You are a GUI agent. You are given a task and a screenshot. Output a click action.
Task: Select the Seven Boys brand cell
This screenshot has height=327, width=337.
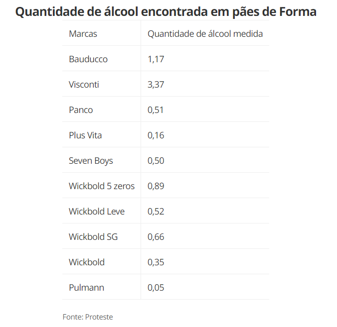[x=91, y=161]
